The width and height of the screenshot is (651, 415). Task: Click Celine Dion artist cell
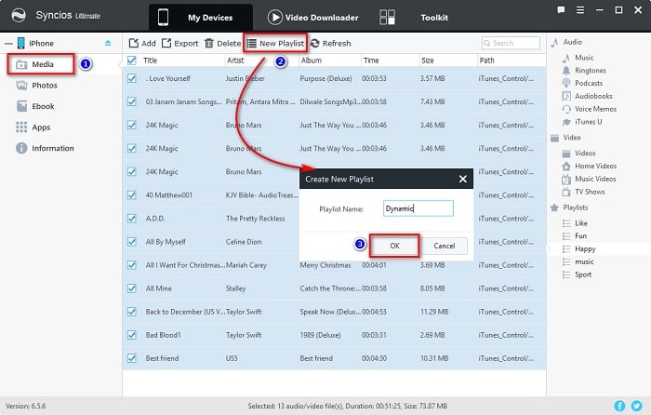pyautogui.click(x=244, y=242)
